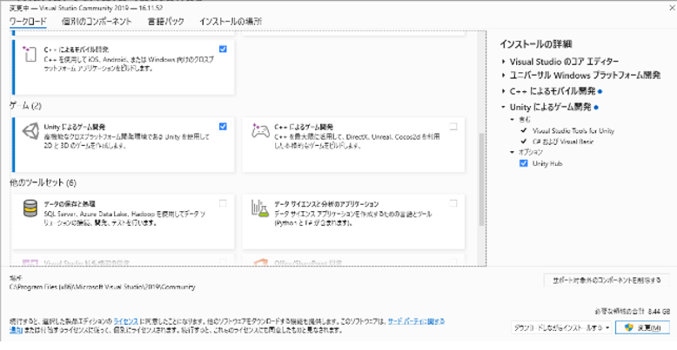Click the game controller icon for C++ game development
The height and width of the screenshot is (350, 677).
point(260,131)
